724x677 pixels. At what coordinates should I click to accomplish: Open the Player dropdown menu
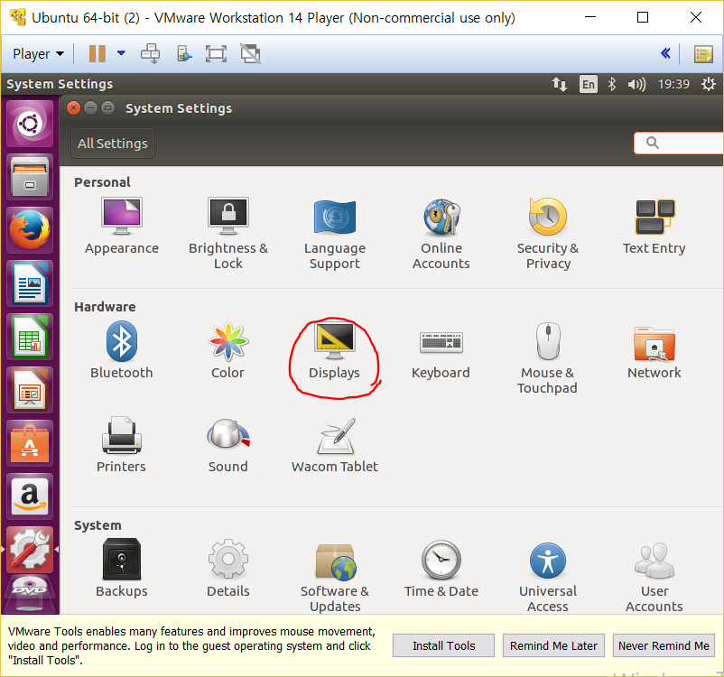tap(38, 54)
